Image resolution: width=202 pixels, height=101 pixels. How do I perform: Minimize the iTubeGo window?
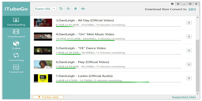coord(184,4)
